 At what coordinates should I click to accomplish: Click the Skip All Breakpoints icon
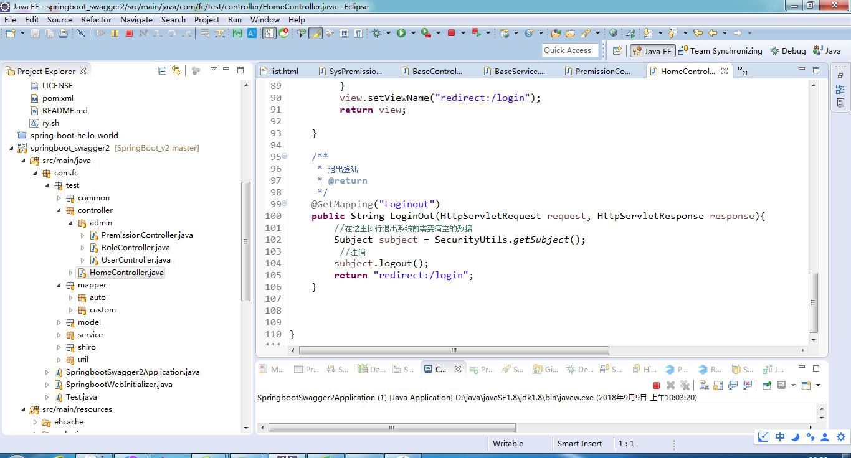point(81,33)
